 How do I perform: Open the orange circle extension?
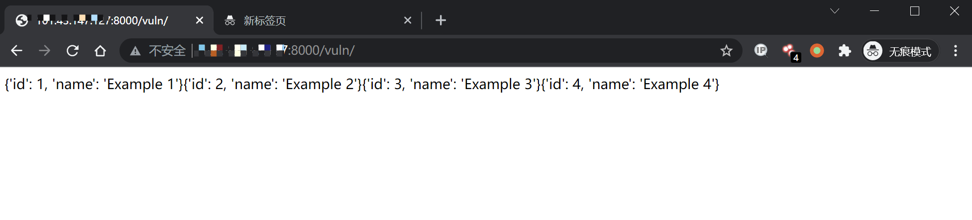click(x=817, y=51)
